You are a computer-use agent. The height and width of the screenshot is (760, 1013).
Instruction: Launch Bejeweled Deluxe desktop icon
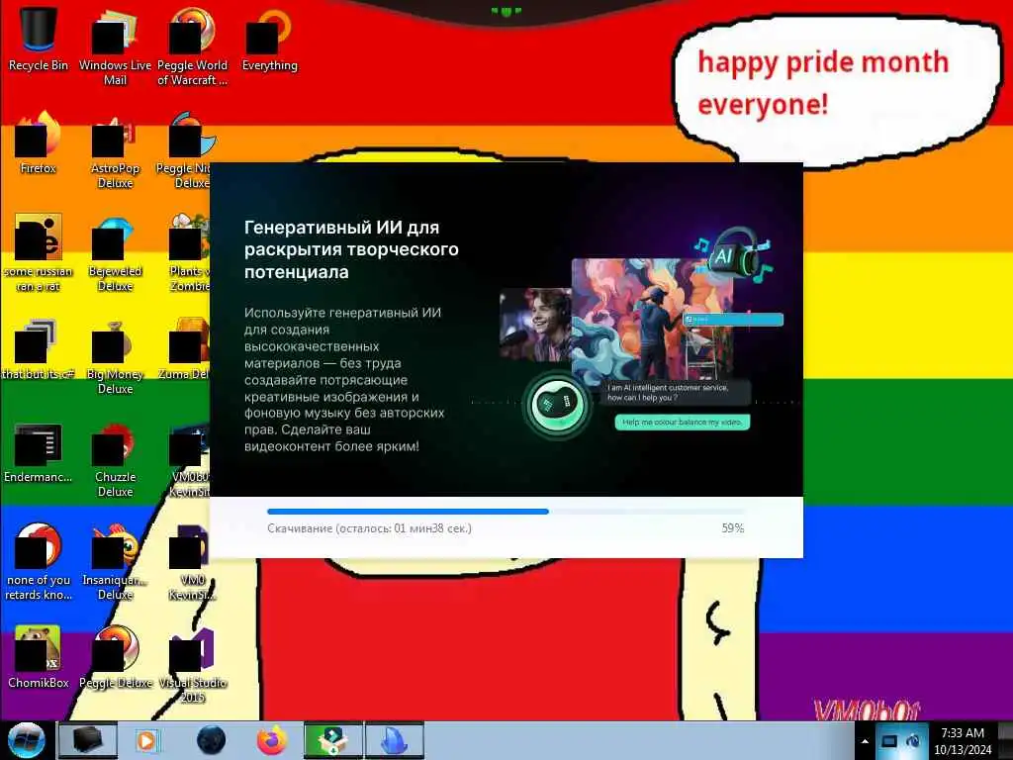115,252
